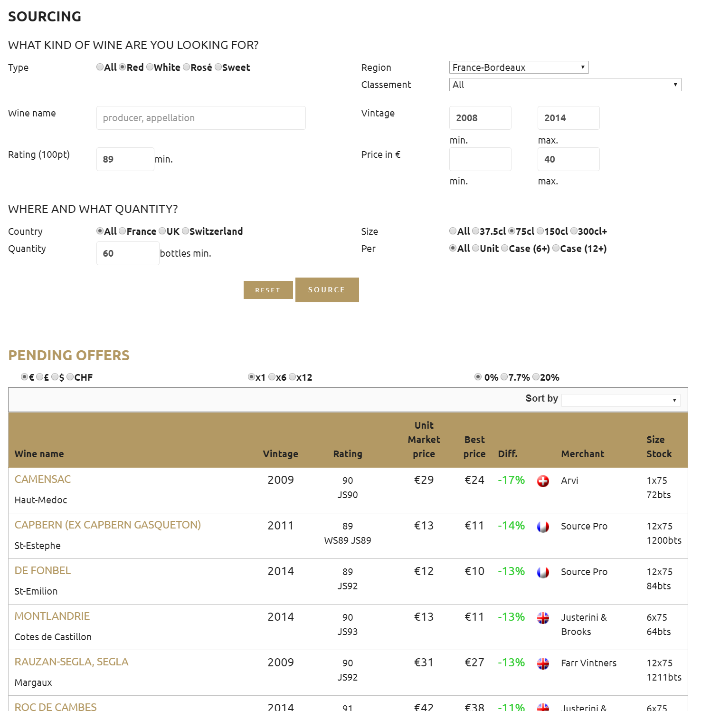
Task: Click the Rating minimum field
Action: coord(125,159)
